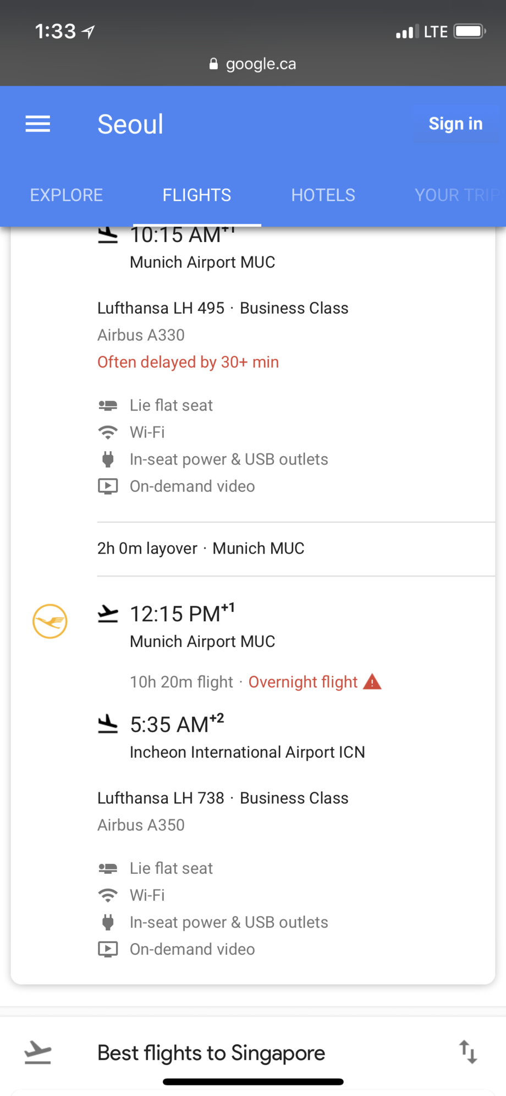The height and width of the screenshot is (1096, 506).
Task: Open the Hotels tab
Action: click(x=323, y=195)
